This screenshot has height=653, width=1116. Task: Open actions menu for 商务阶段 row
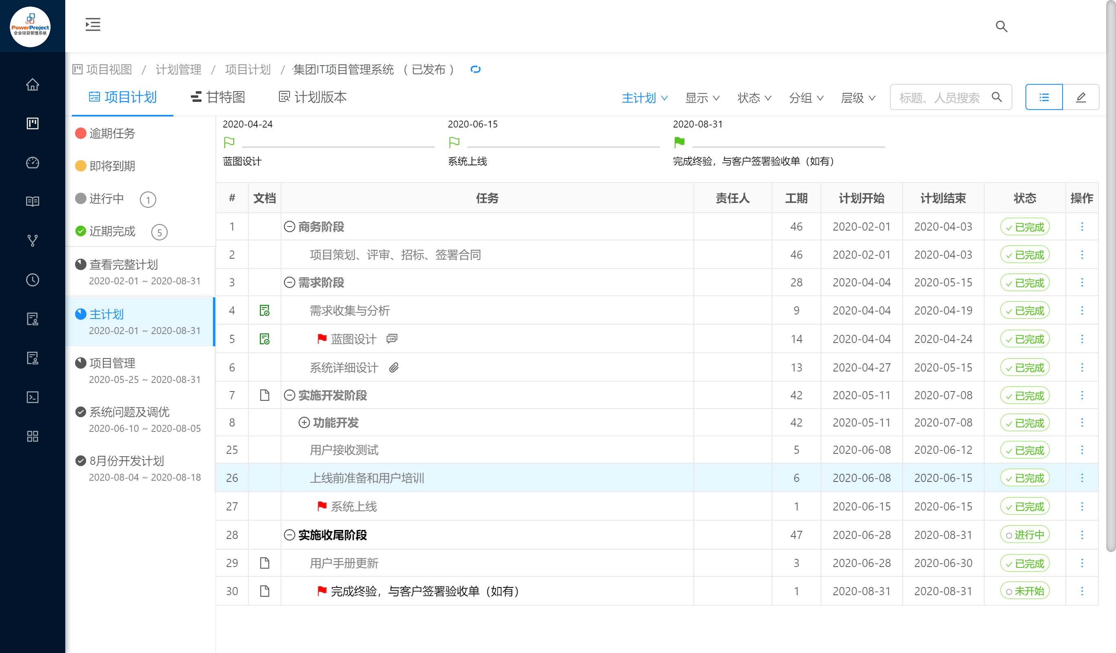[1082, 226]
